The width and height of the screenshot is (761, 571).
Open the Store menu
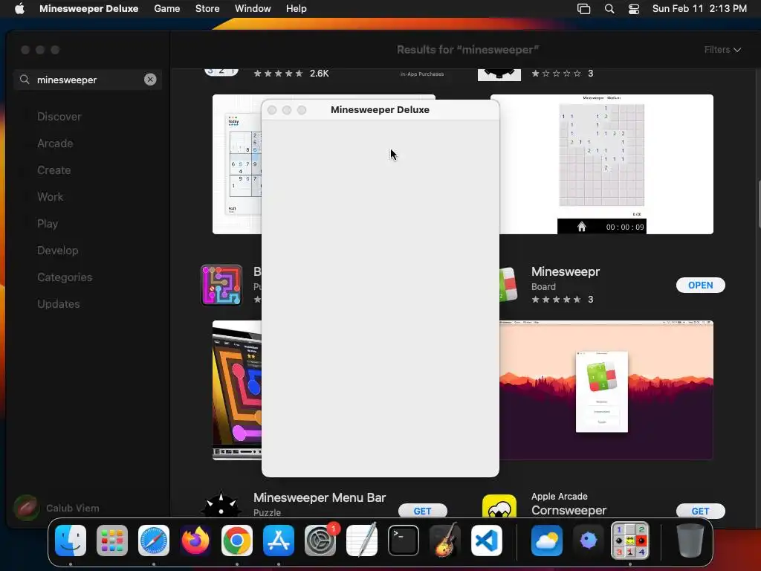click(x=207, y=9)
